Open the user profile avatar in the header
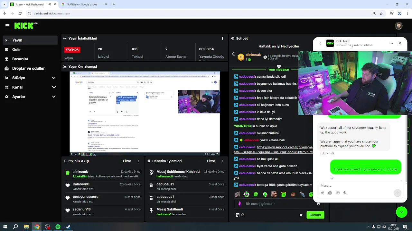 [x=399, y=26]
